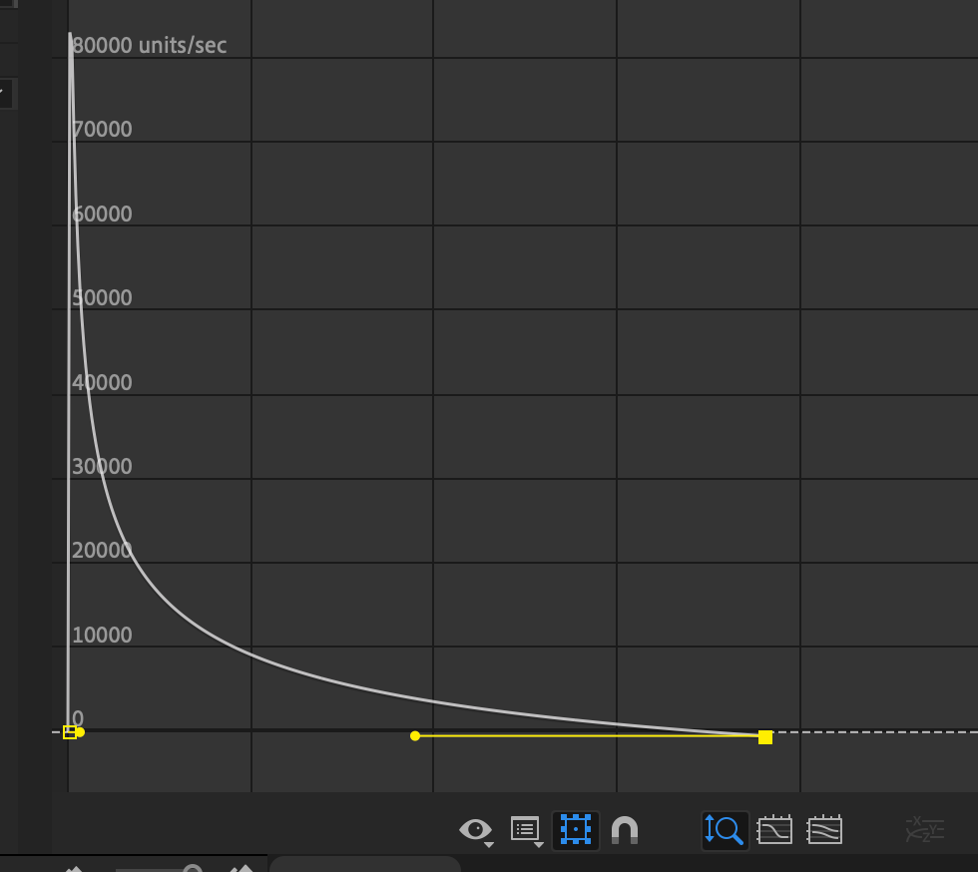Toggle the Show Transform Box button
Image resolution: width=978 pixels, height=872 pixels.
tap(575, 830)
